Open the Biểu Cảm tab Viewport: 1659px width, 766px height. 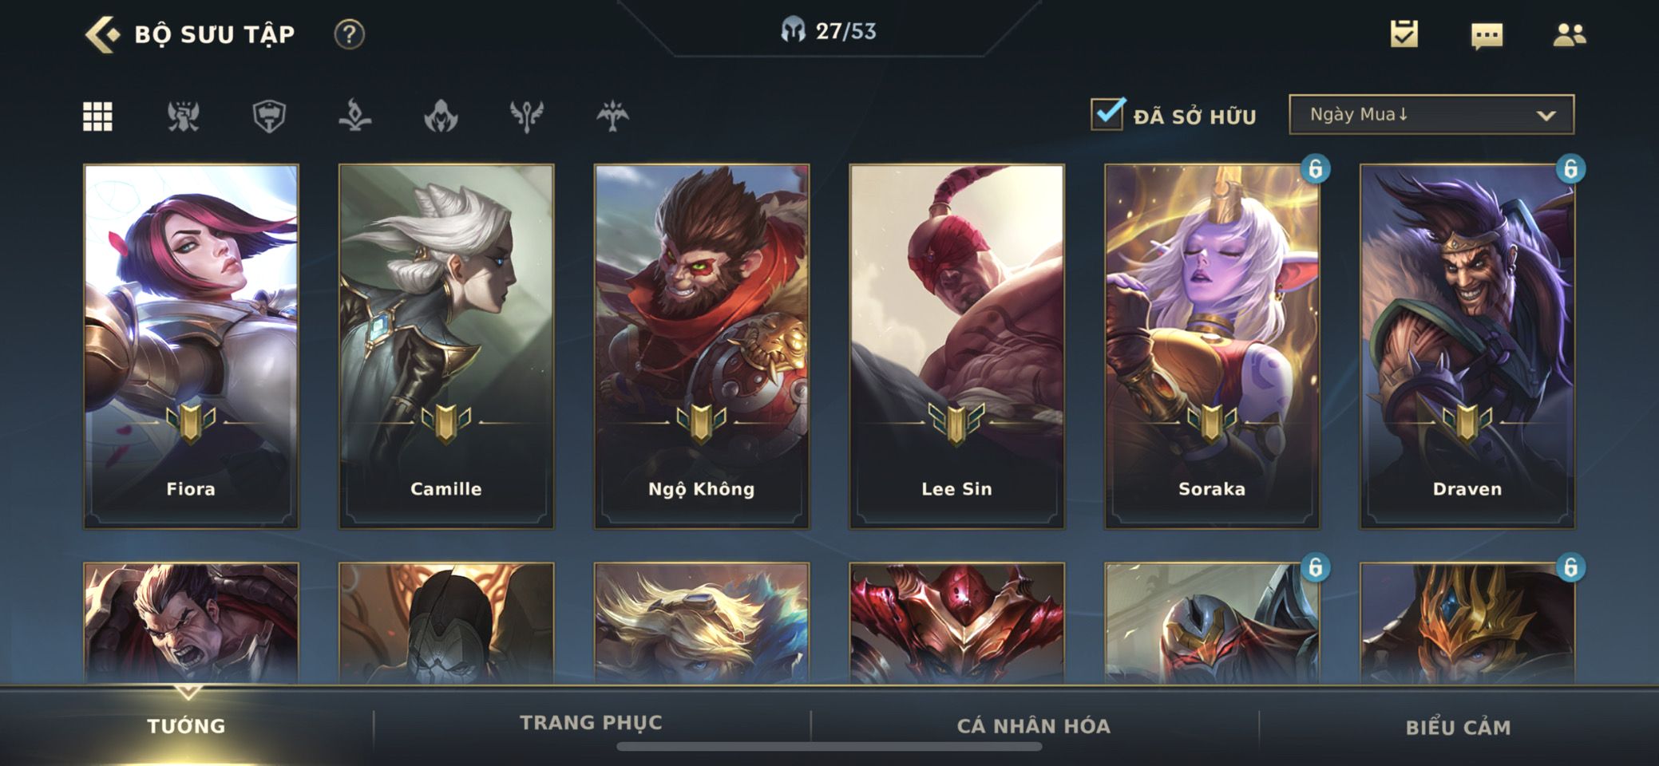(x=1459, y=728)
